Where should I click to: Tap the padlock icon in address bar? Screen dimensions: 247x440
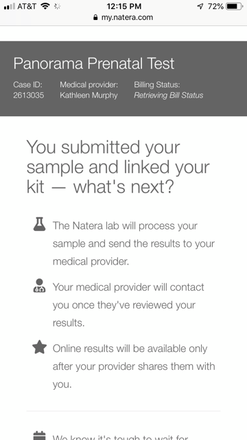pos(95,17)
